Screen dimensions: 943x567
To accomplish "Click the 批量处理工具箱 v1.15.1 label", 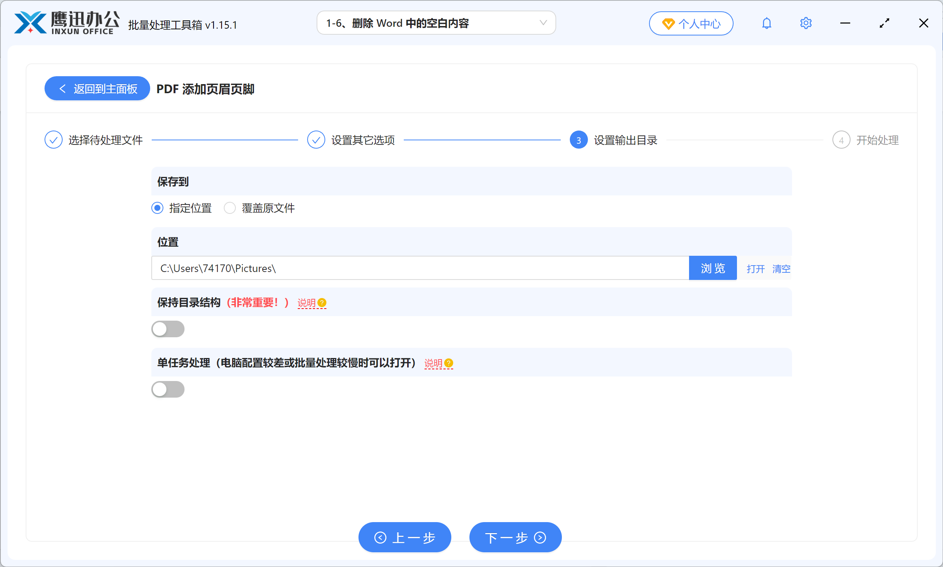I will 183,25.
